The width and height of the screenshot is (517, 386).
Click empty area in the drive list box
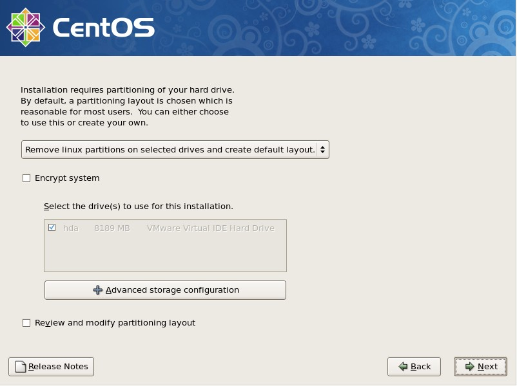tap(165, 254)
